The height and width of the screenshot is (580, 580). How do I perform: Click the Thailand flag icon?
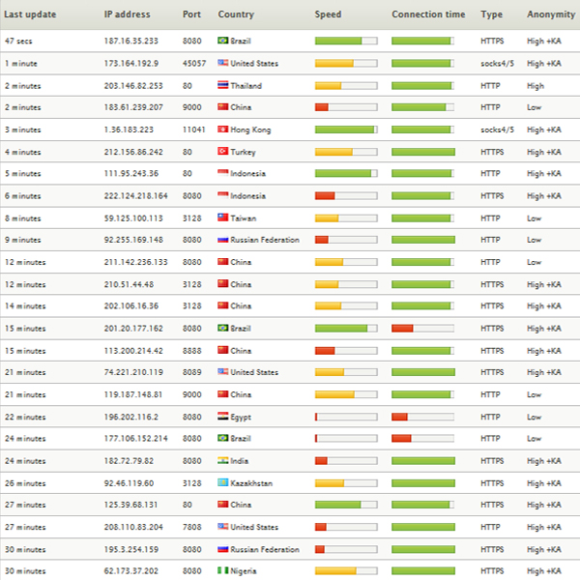[223, 85]
